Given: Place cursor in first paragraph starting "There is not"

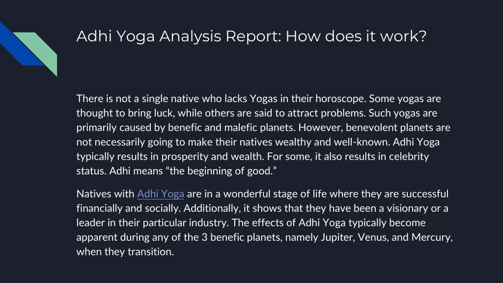Looking at the screenshot, I should tap(263, 135).
